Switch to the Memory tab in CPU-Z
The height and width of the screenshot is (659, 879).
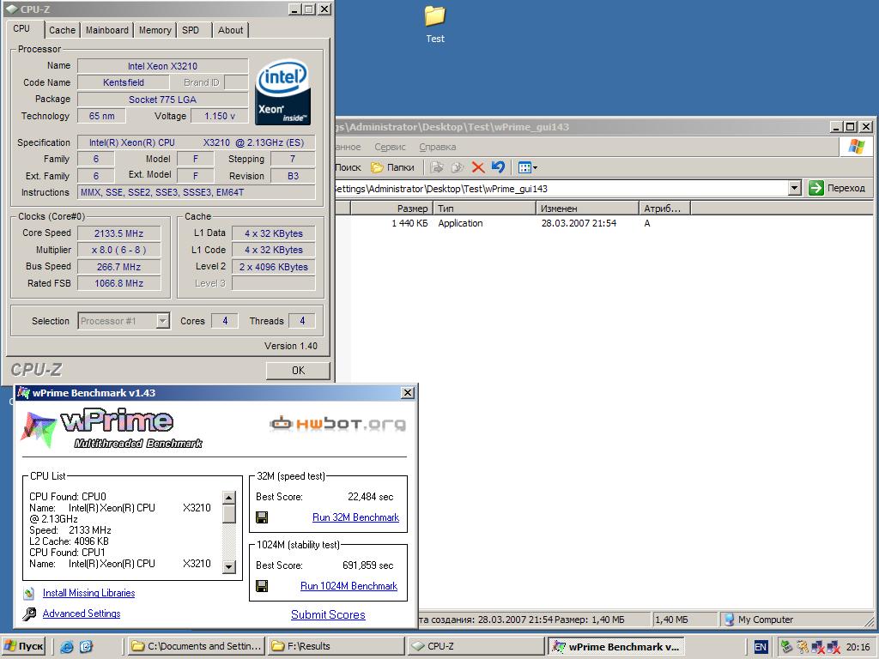pyautogui.click(x=155, y=30)
